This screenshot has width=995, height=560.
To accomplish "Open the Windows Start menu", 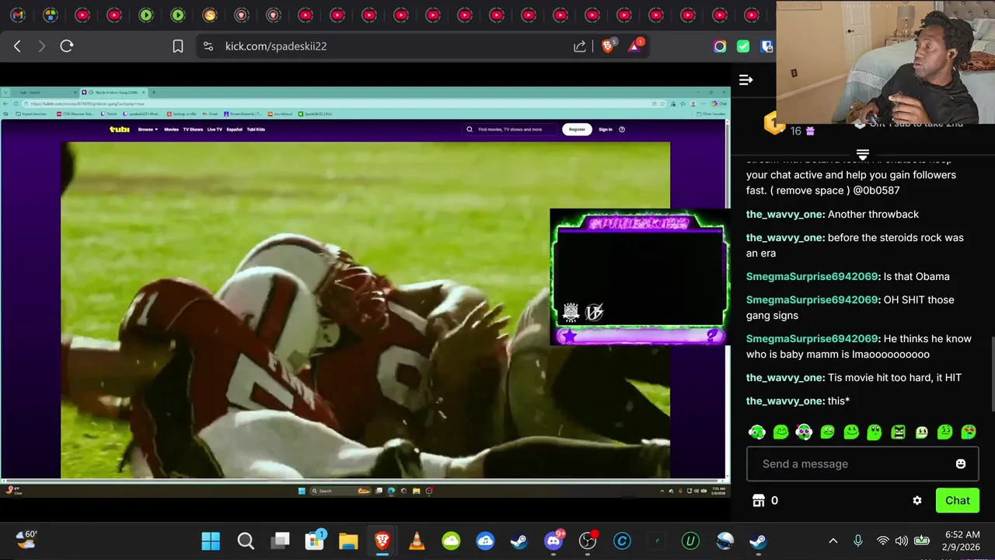I will click(211, 541).
